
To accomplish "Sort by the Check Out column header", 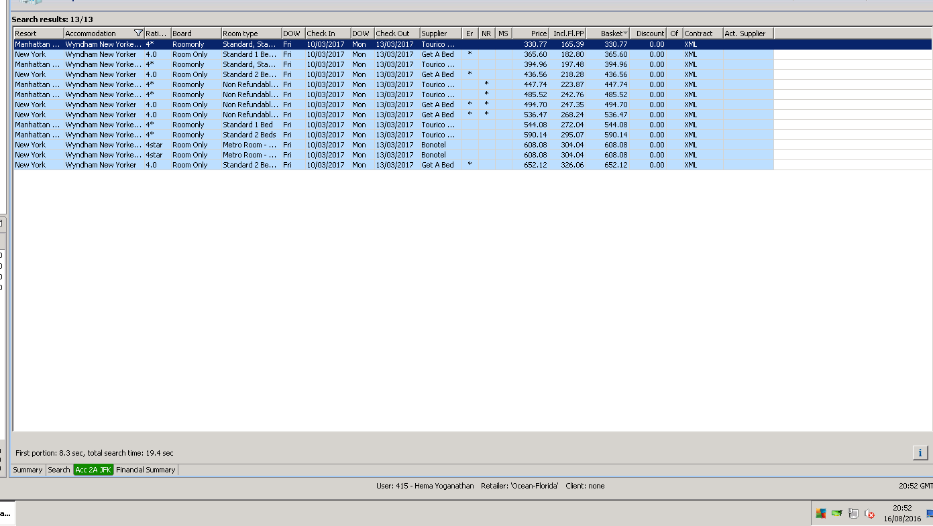I will tap(397, 34).
